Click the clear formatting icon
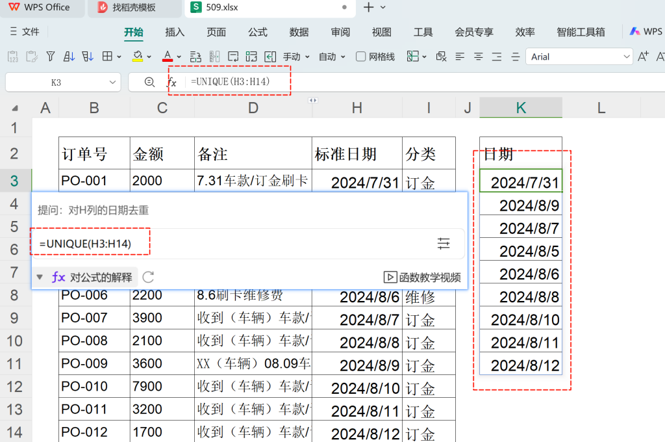Screen dimensions: 665x442 441,57
